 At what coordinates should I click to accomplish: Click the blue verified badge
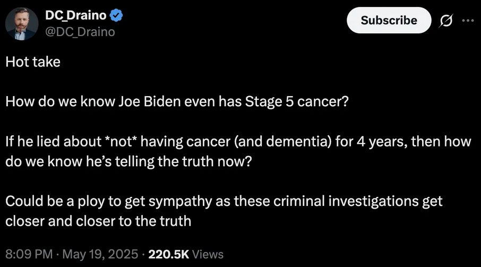[x=116, y=16]
